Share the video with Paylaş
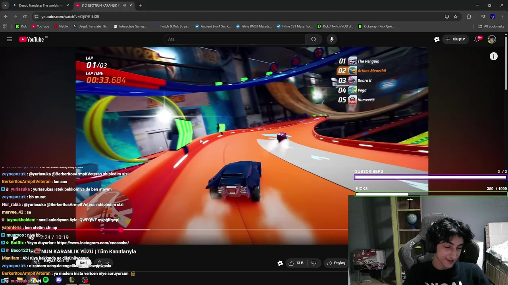The image size is (508, 285). point(336,263)
